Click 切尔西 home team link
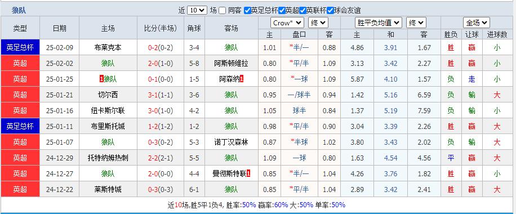The height and width of the screenshot is (214, 516). click(x=108, y=95)
